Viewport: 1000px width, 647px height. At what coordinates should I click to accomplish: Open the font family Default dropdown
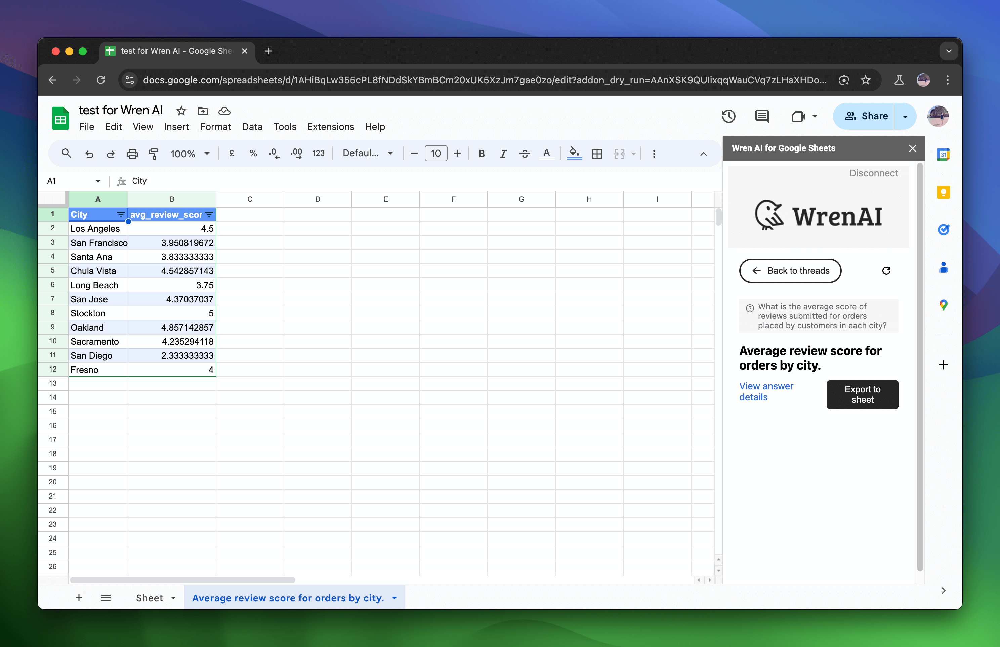click(368, 153)
